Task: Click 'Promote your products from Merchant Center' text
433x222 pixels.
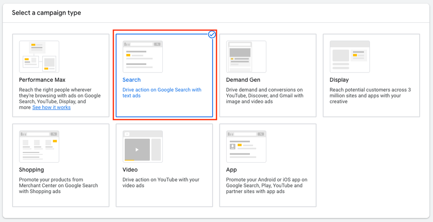Action: pyautogui.click(x=58, y=185)
